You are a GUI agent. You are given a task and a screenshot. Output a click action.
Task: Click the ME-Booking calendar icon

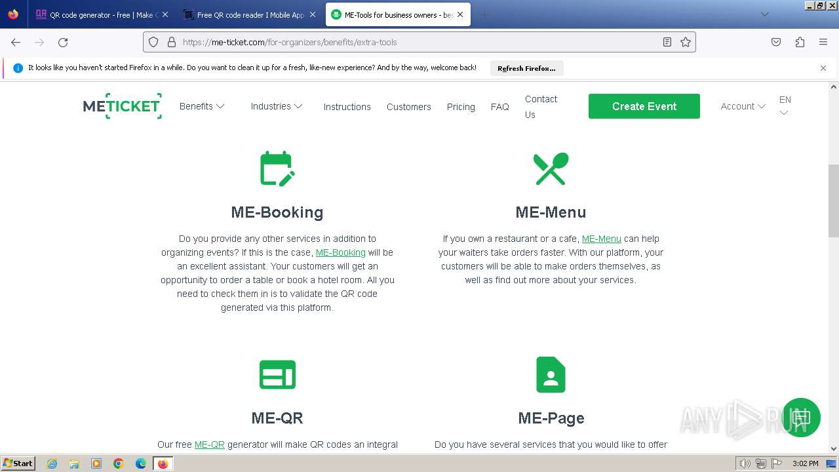pyautogui.click(x=277, y=169)
